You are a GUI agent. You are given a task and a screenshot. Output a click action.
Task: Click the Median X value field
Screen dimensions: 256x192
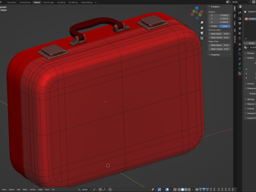(x=219, y=15)
